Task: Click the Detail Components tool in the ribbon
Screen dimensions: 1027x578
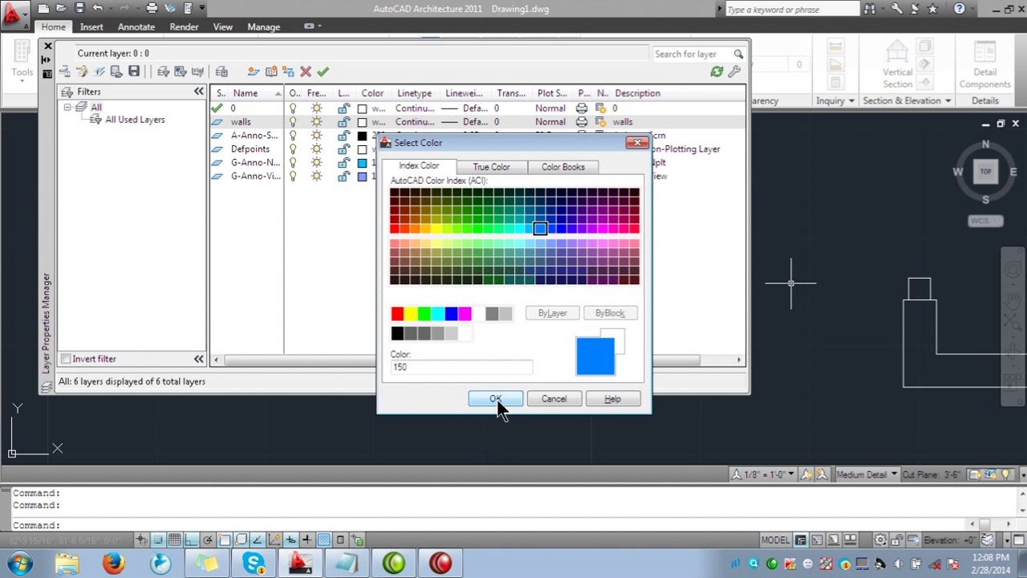Action: coord(984,64)
